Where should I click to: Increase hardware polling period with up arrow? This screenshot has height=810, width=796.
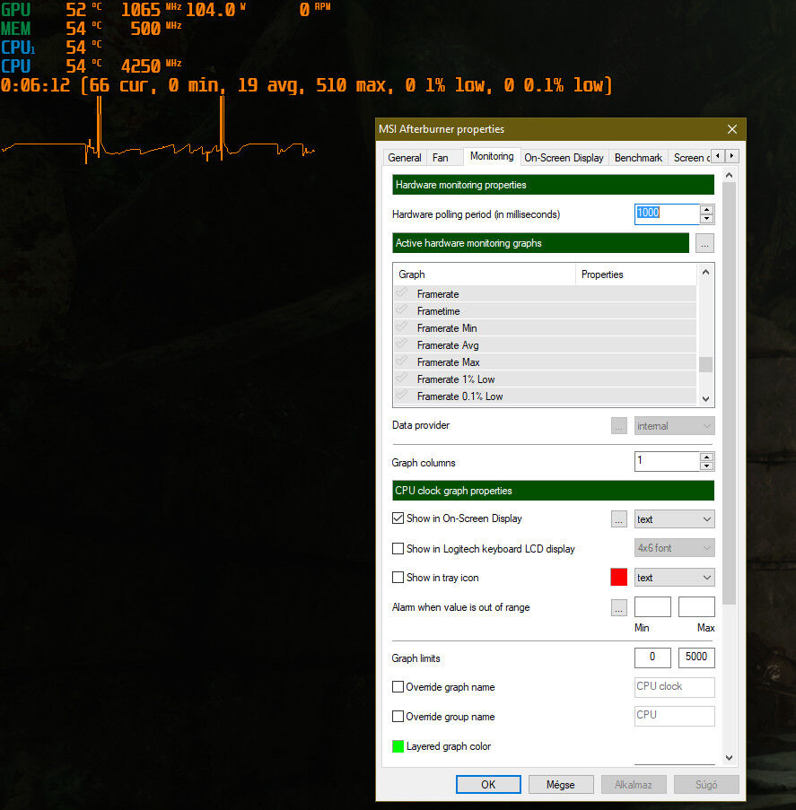click(x=706, y=209)
